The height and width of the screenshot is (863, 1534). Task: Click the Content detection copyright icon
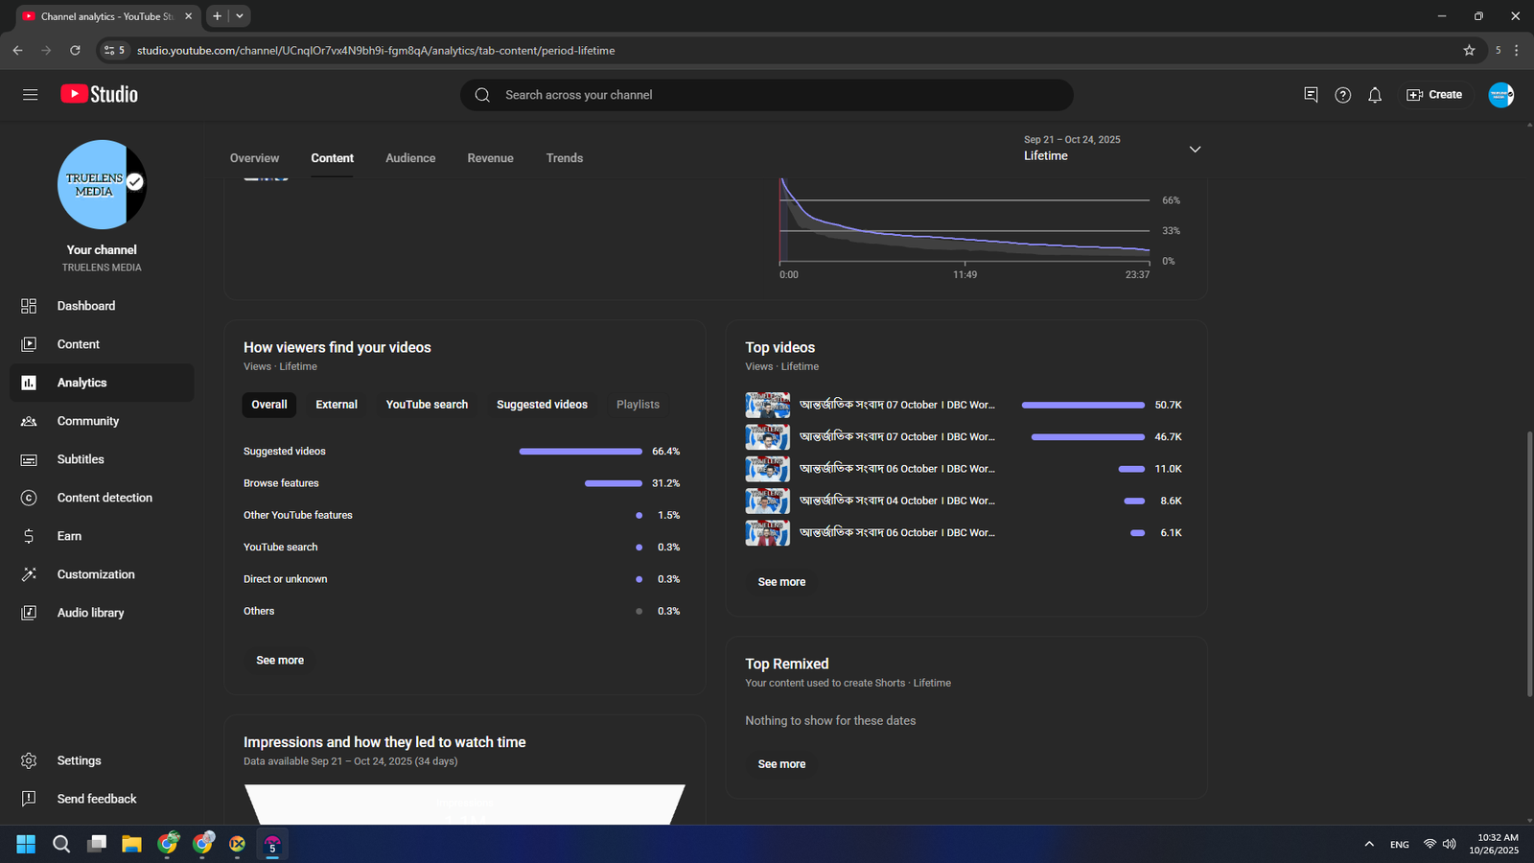pos(29,498)
